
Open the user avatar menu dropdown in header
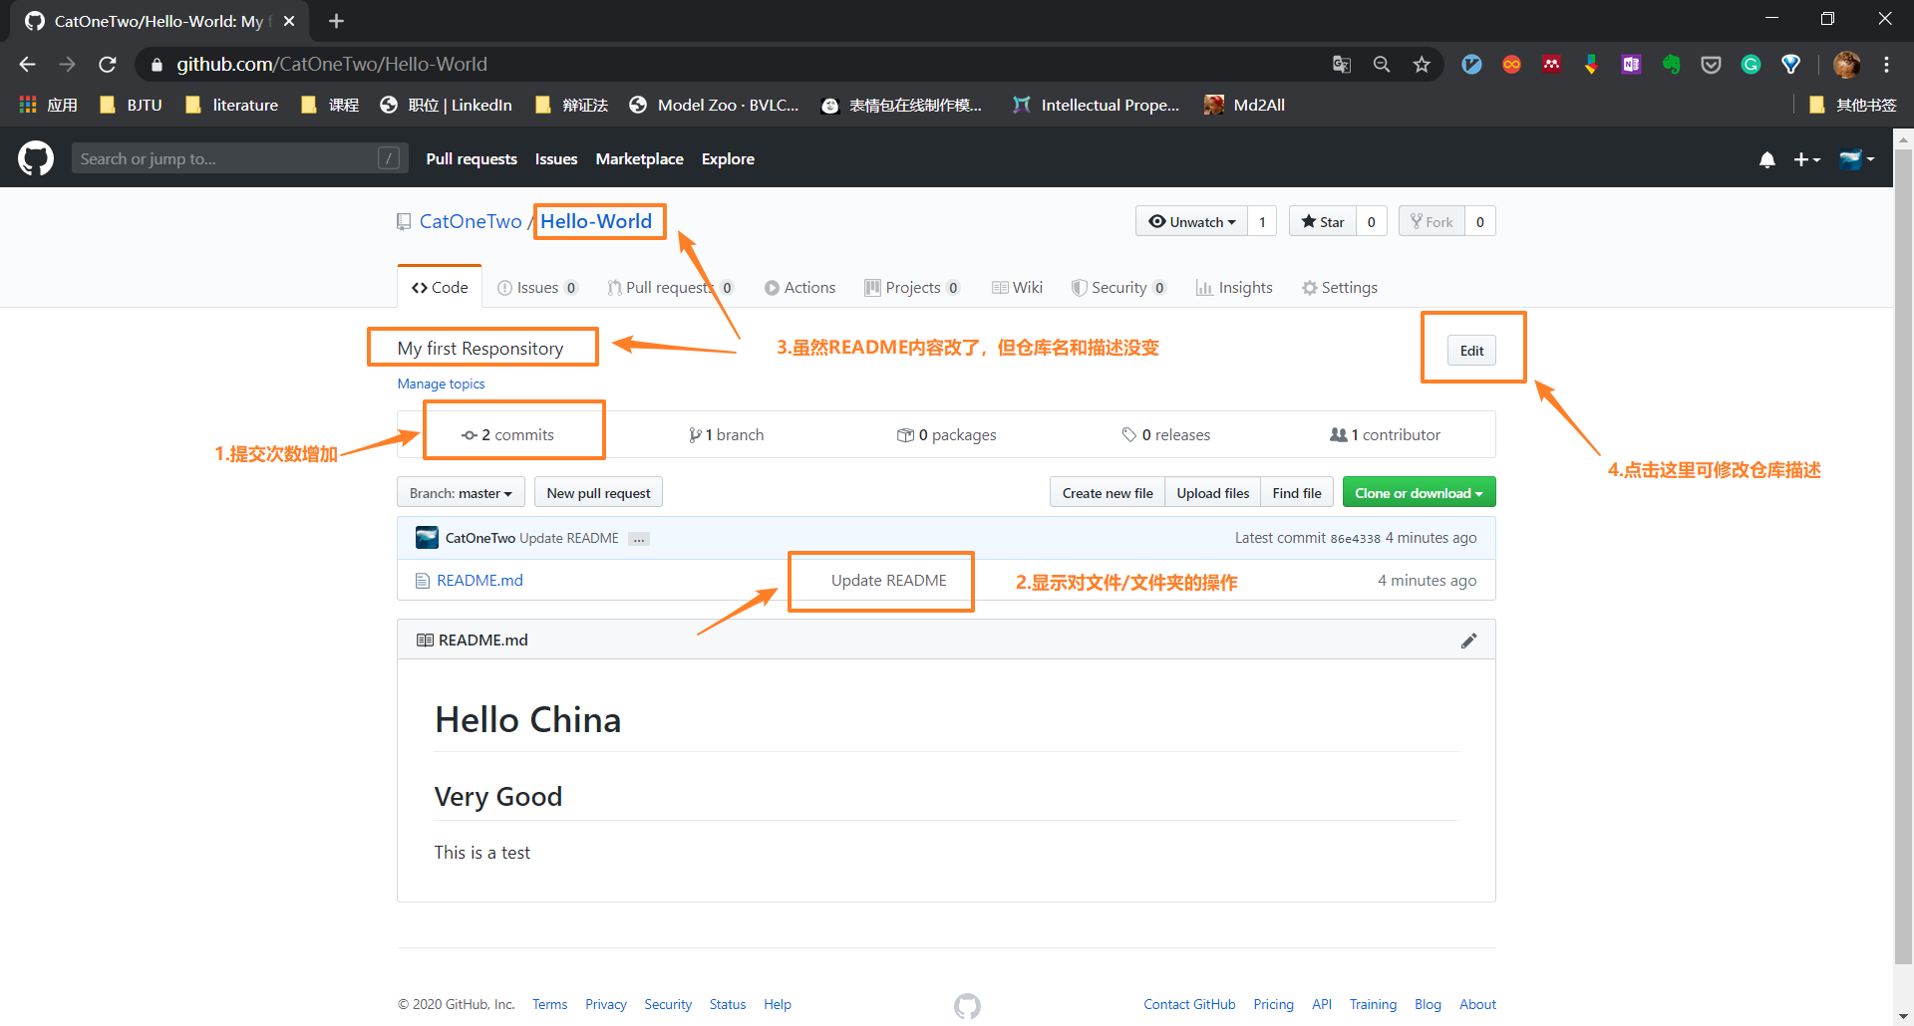point(1856,159)
